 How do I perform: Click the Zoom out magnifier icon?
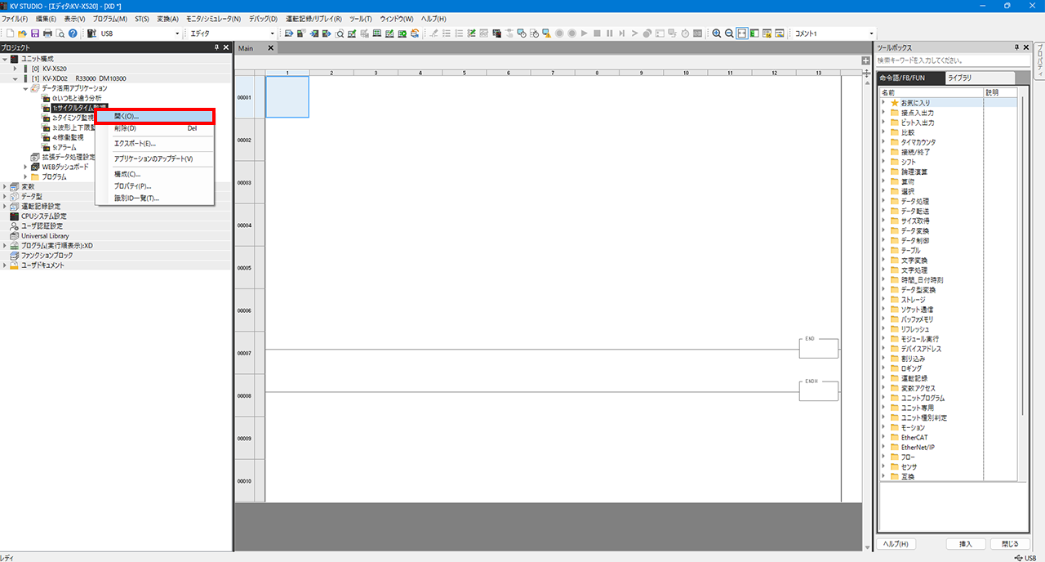point(728,33)
